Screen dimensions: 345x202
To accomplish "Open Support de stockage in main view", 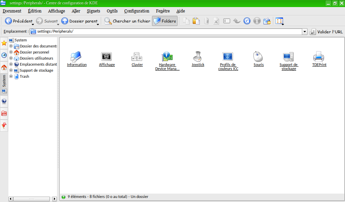I will [x=288, y=57].
